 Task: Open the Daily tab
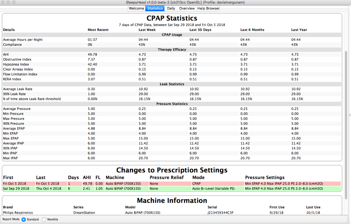click(171, 8)
